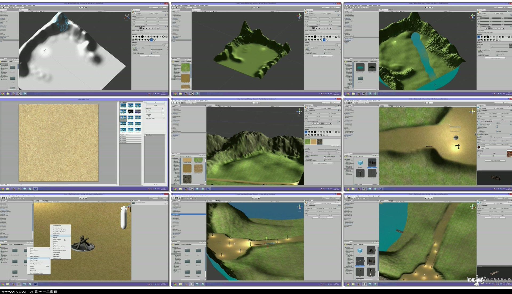The width and height of the screenshot is (512, 294).
Task: Select Raise/Lower Terrain tool in mountain terrain window
Action: click(314, 124)
